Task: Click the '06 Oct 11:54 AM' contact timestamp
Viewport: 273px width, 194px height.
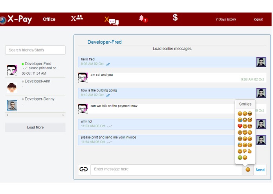Action: point(34,73)
